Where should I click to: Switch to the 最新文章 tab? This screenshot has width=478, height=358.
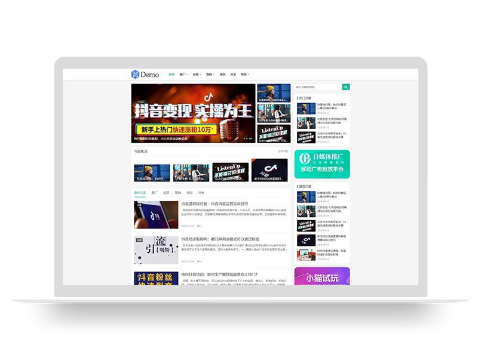(x=139, y=192)
